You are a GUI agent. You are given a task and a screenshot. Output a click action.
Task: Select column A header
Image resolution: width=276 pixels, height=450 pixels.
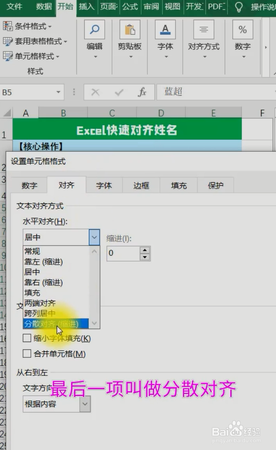[x=26, y=113]
